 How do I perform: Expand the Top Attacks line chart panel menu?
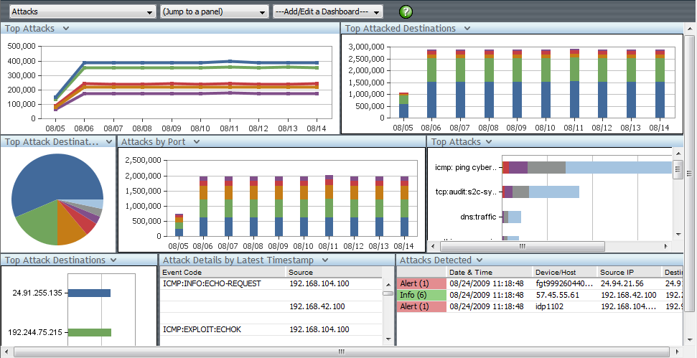[x=66, y=29]
